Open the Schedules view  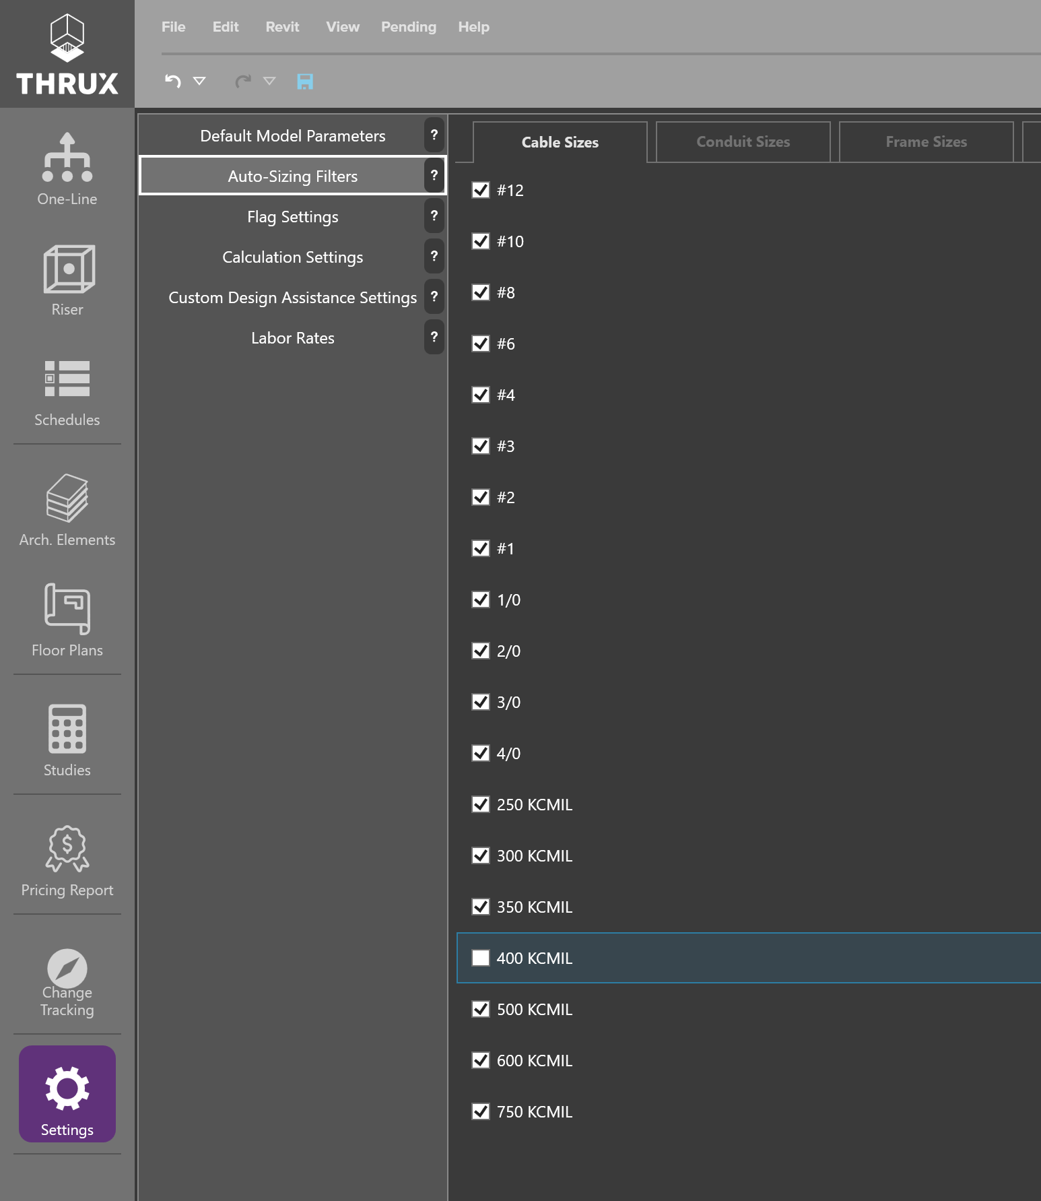pos(67,393)
